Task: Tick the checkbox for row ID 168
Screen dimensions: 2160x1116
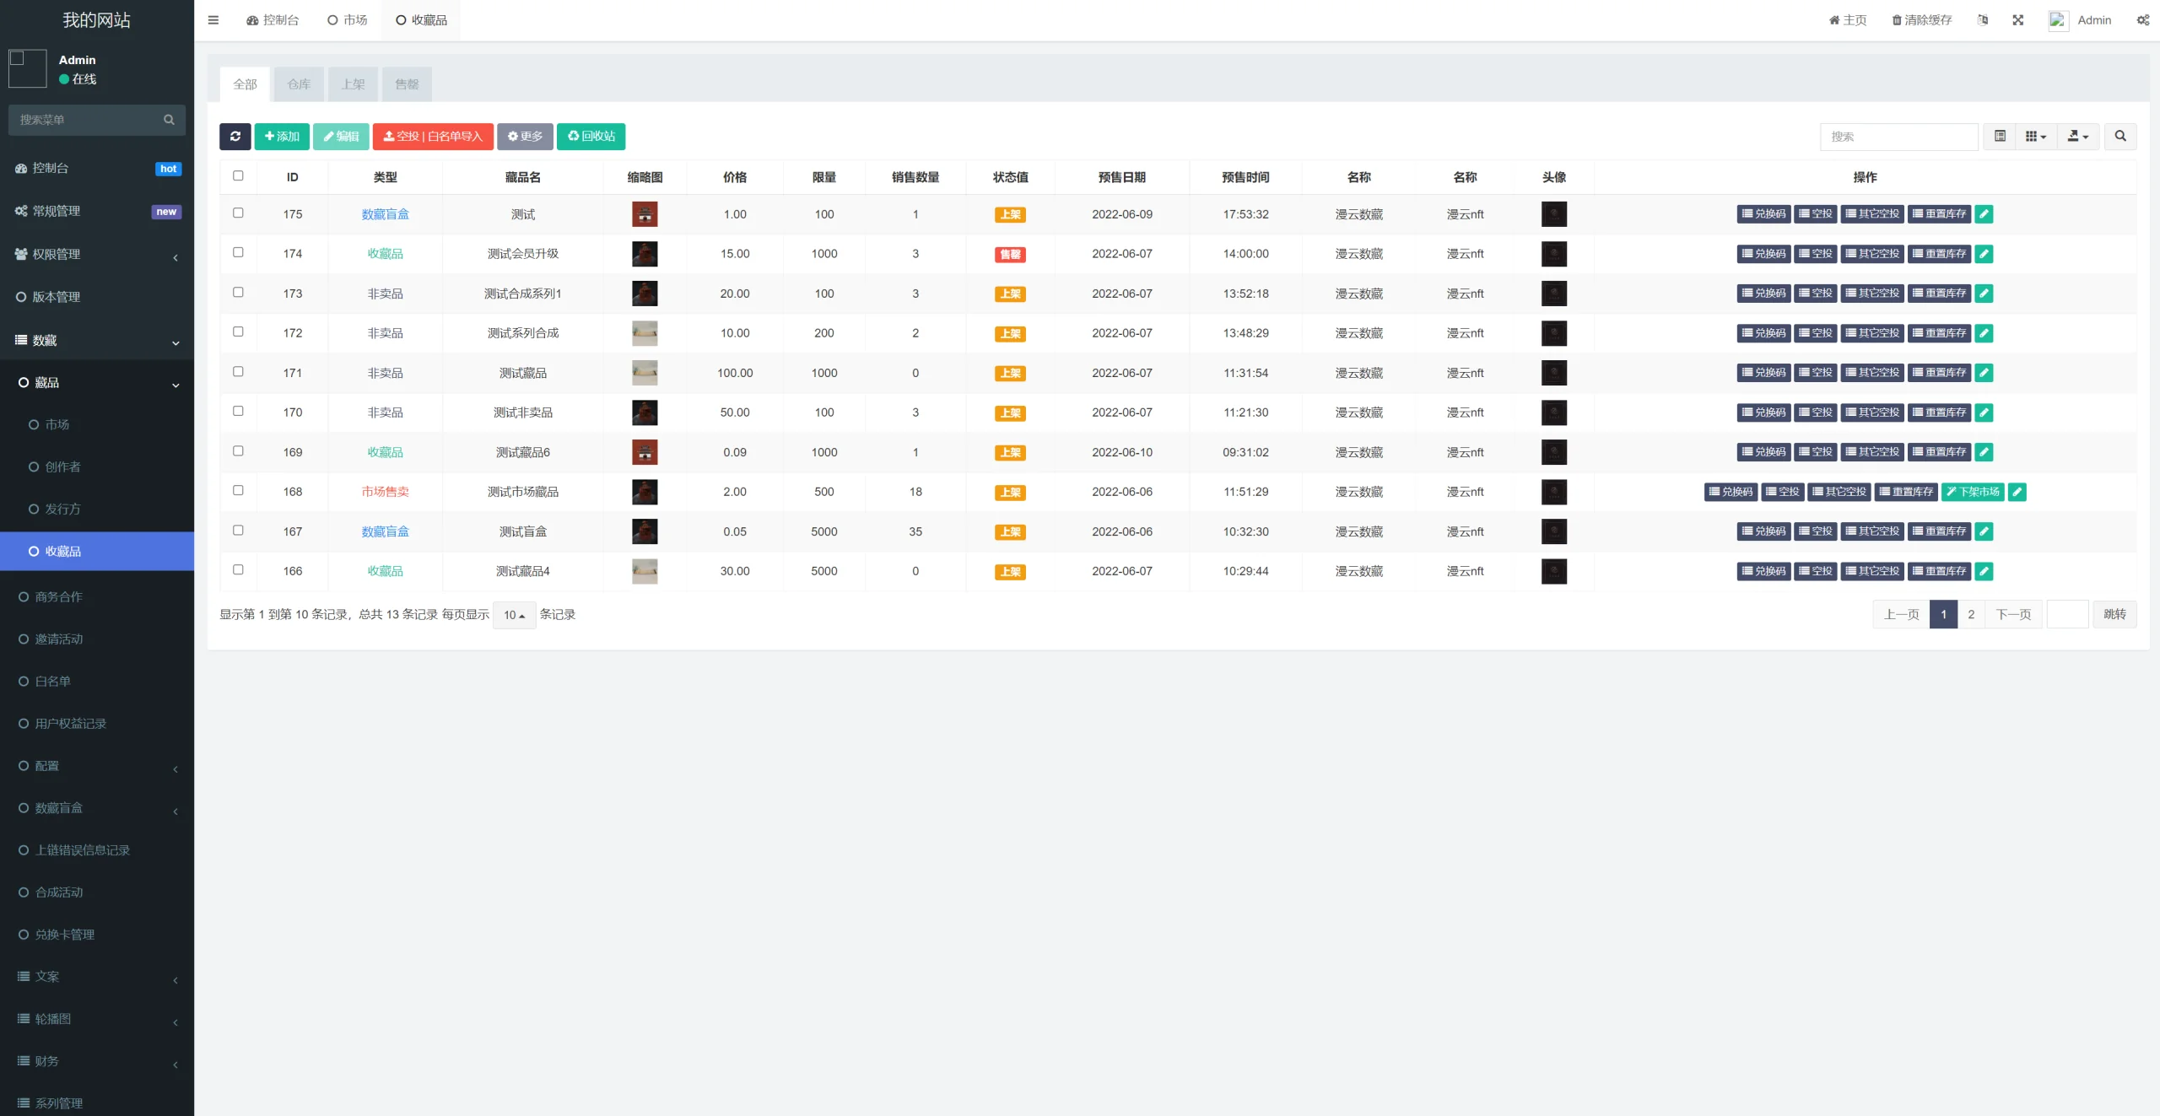Action: tap(238, 490)
